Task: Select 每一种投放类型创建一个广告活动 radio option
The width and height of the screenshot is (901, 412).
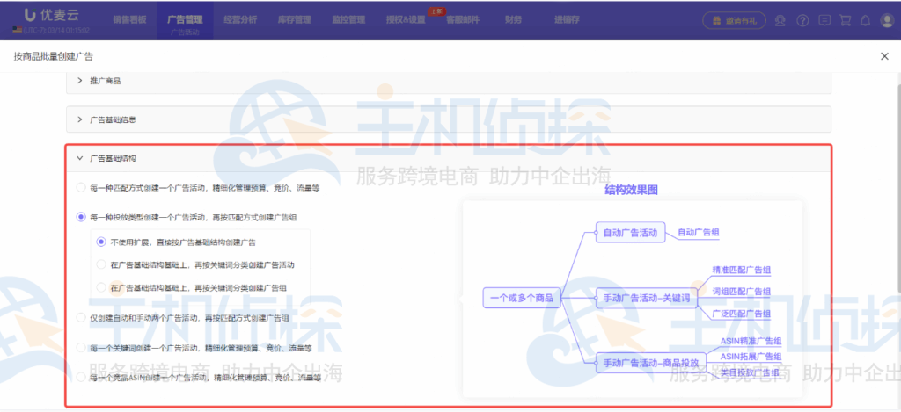Action: tap(81, 217)
